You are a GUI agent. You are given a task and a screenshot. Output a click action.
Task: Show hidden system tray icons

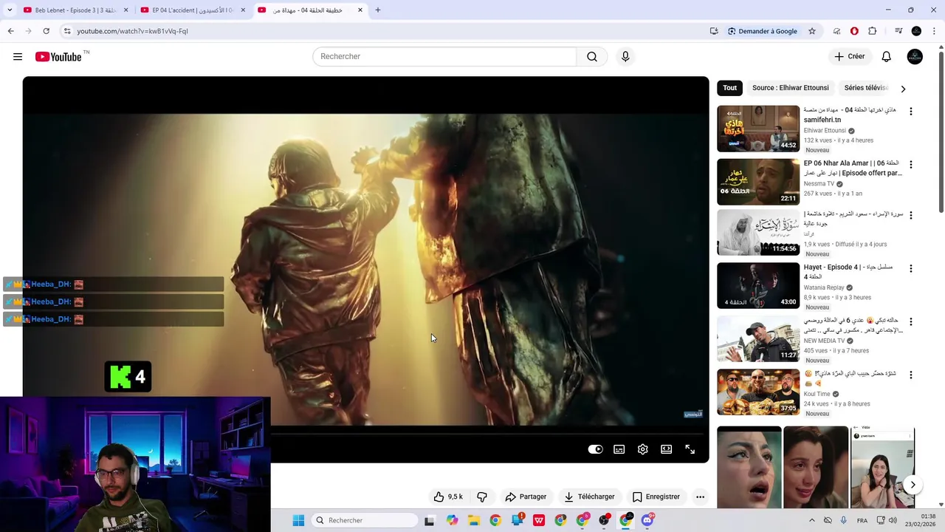[811, 520]
